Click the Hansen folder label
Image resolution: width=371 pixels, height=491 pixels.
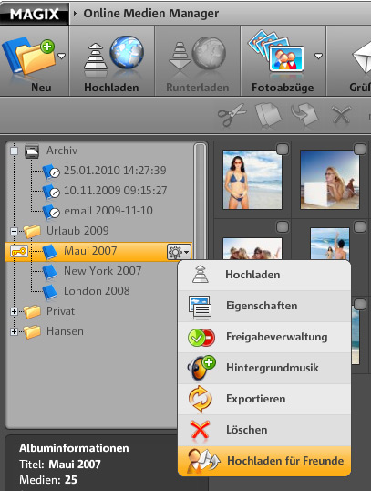pos(65,331)
